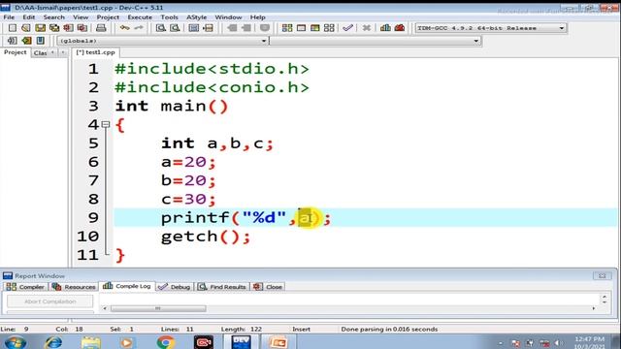Click the Save All toolbar icon

tap(54, 28)
